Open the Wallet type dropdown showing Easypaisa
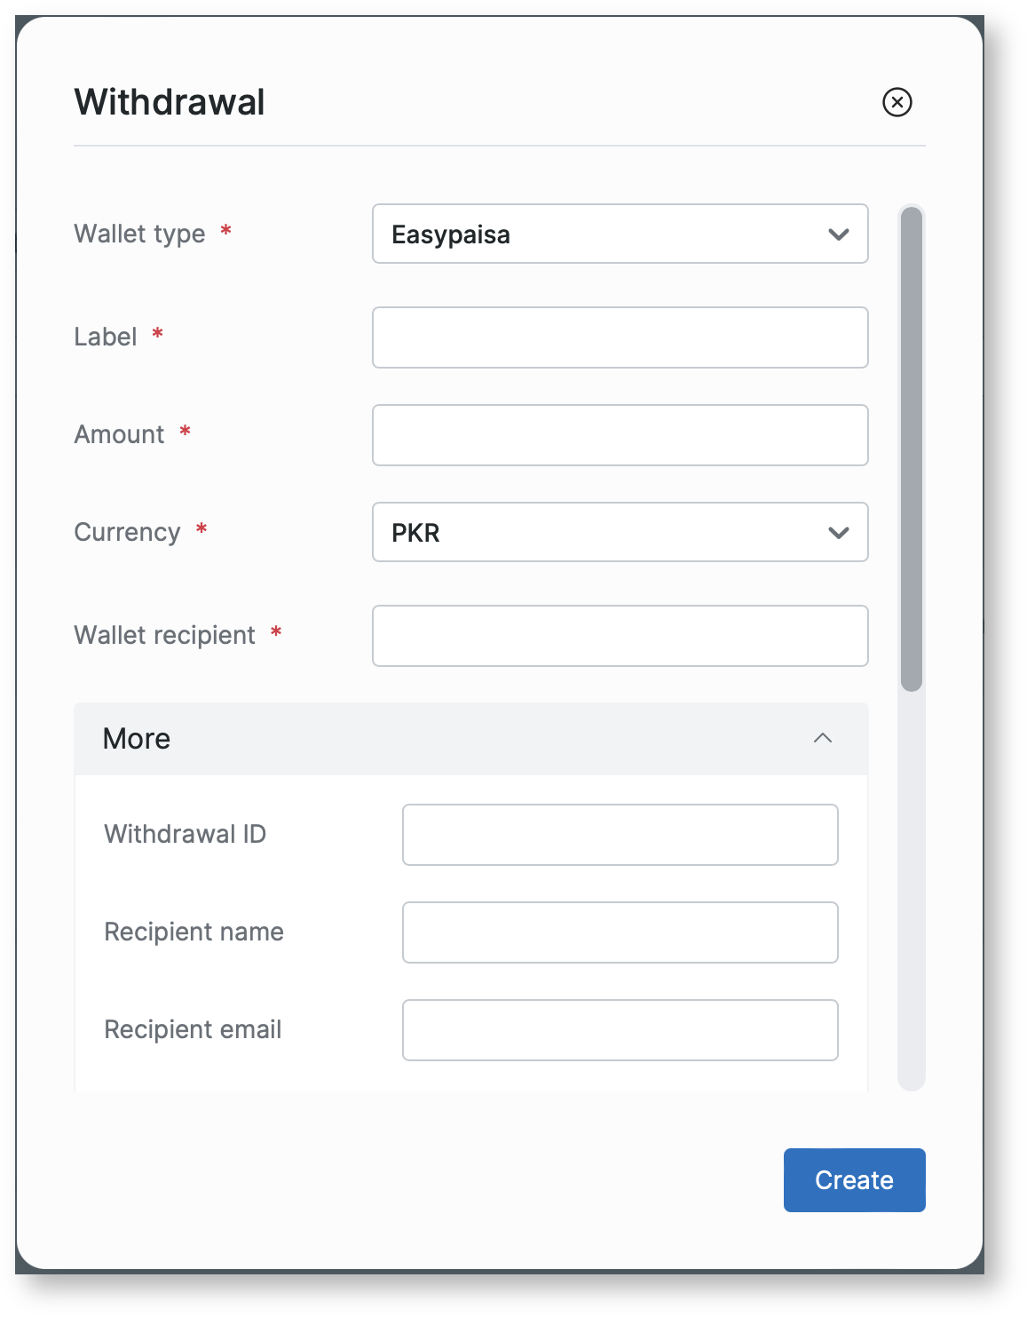Image resolution: width=1027 pixels, height=1317 pixels. pos(620,234)
